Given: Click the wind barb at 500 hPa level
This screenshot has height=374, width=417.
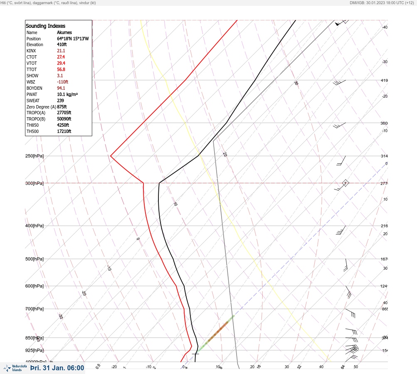Looking at the screenshot, I should (x=346, y=265).
